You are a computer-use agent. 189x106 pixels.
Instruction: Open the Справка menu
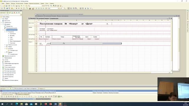[x=52, y=4]
